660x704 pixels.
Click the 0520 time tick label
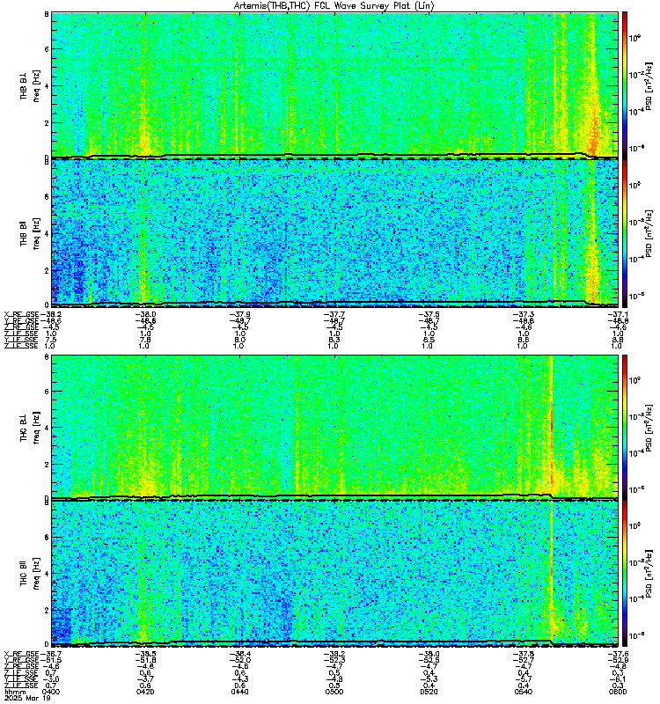[x=429, y=692]
